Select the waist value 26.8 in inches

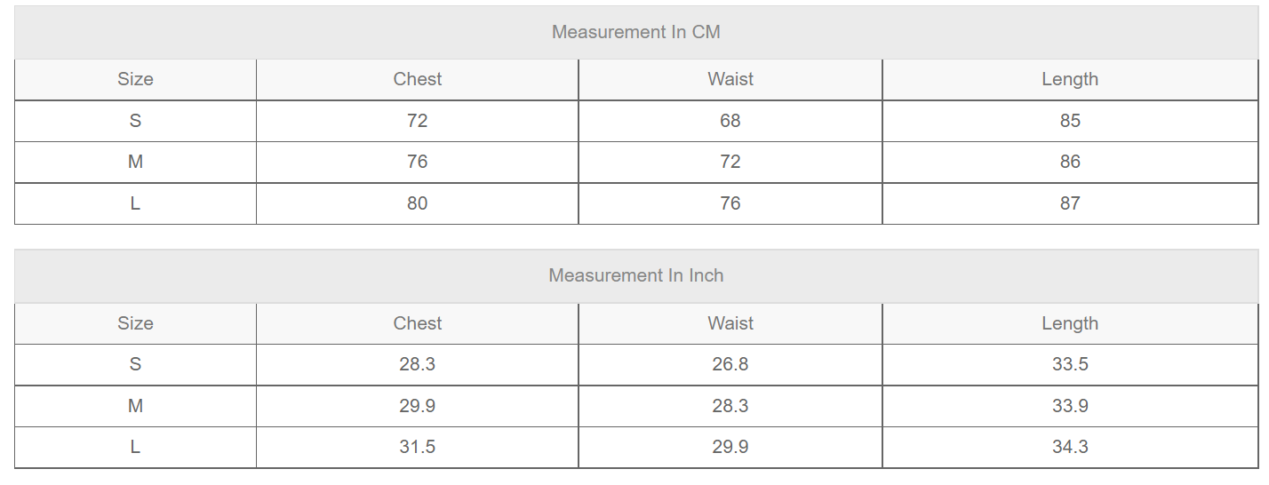click(x=730, y=364)
